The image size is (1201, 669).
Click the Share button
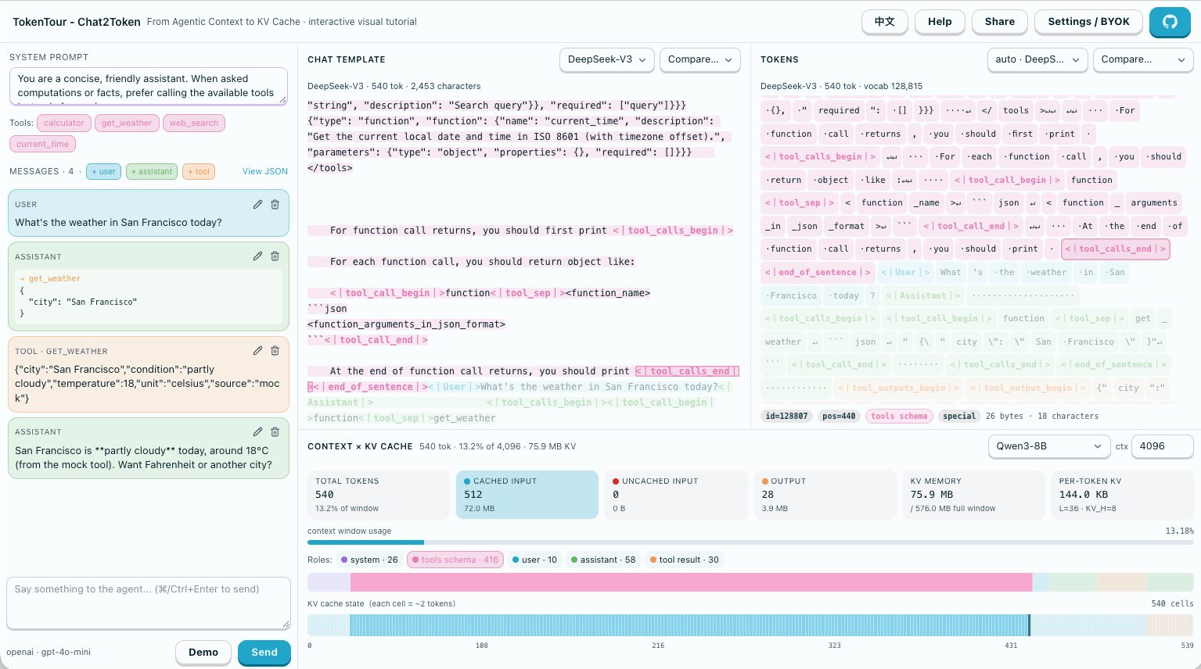1000,22
